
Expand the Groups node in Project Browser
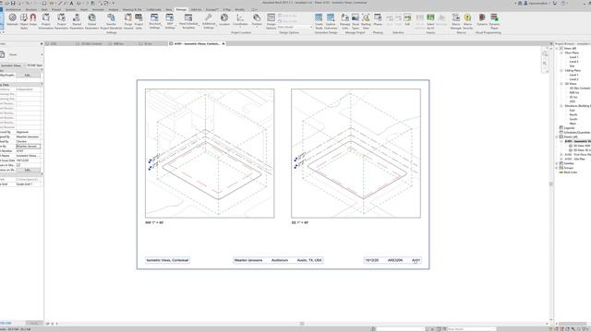(x=557, y=168)
